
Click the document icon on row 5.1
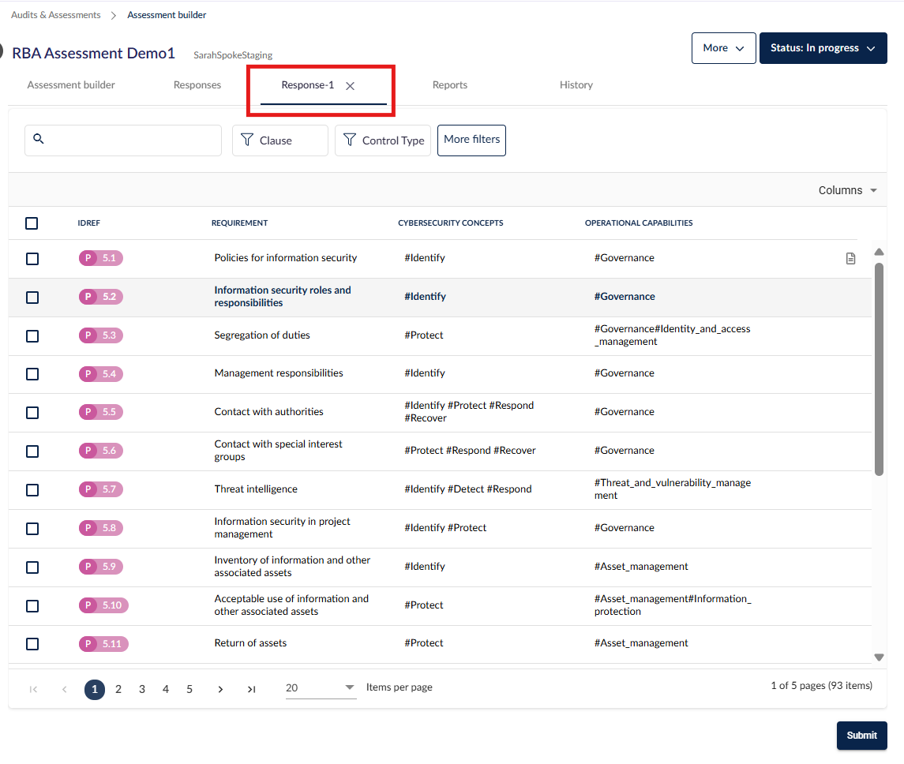tap(850, 259)
